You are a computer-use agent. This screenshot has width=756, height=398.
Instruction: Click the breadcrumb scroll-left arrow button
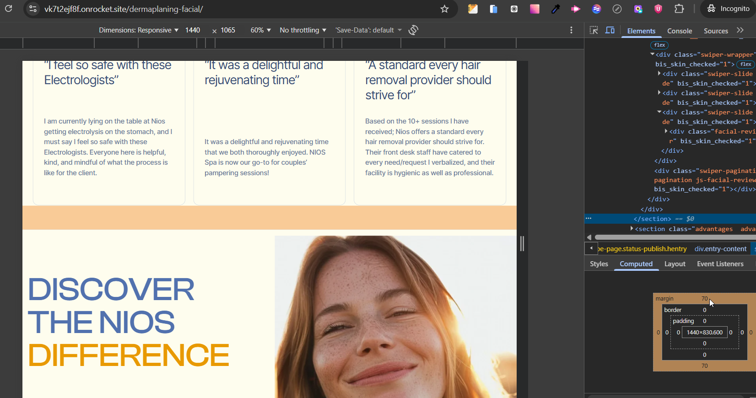pyautogui.click(x=591, y=248)
